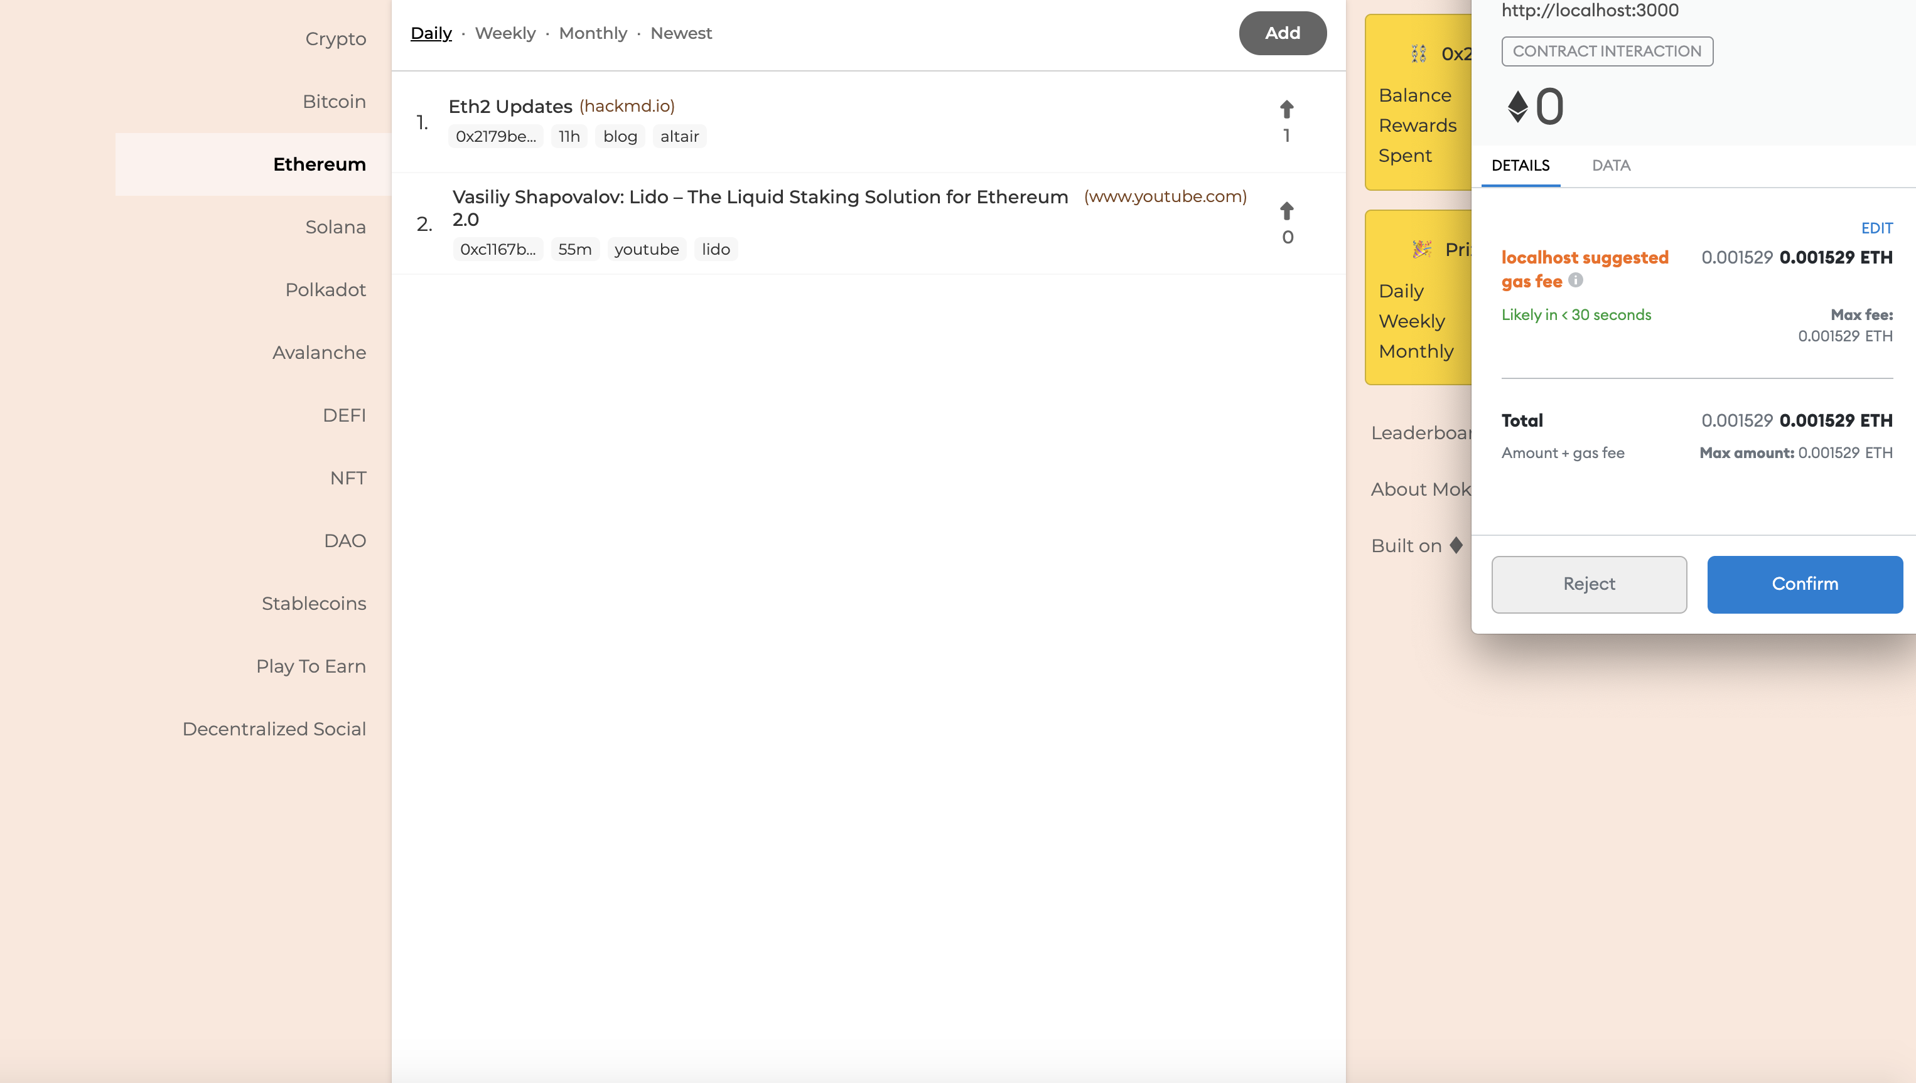Image resolution: width=1916 pixels, height=1083 pixels.
Task: Click the http://localhost:3000 origin text
Action: point(1590,11)
